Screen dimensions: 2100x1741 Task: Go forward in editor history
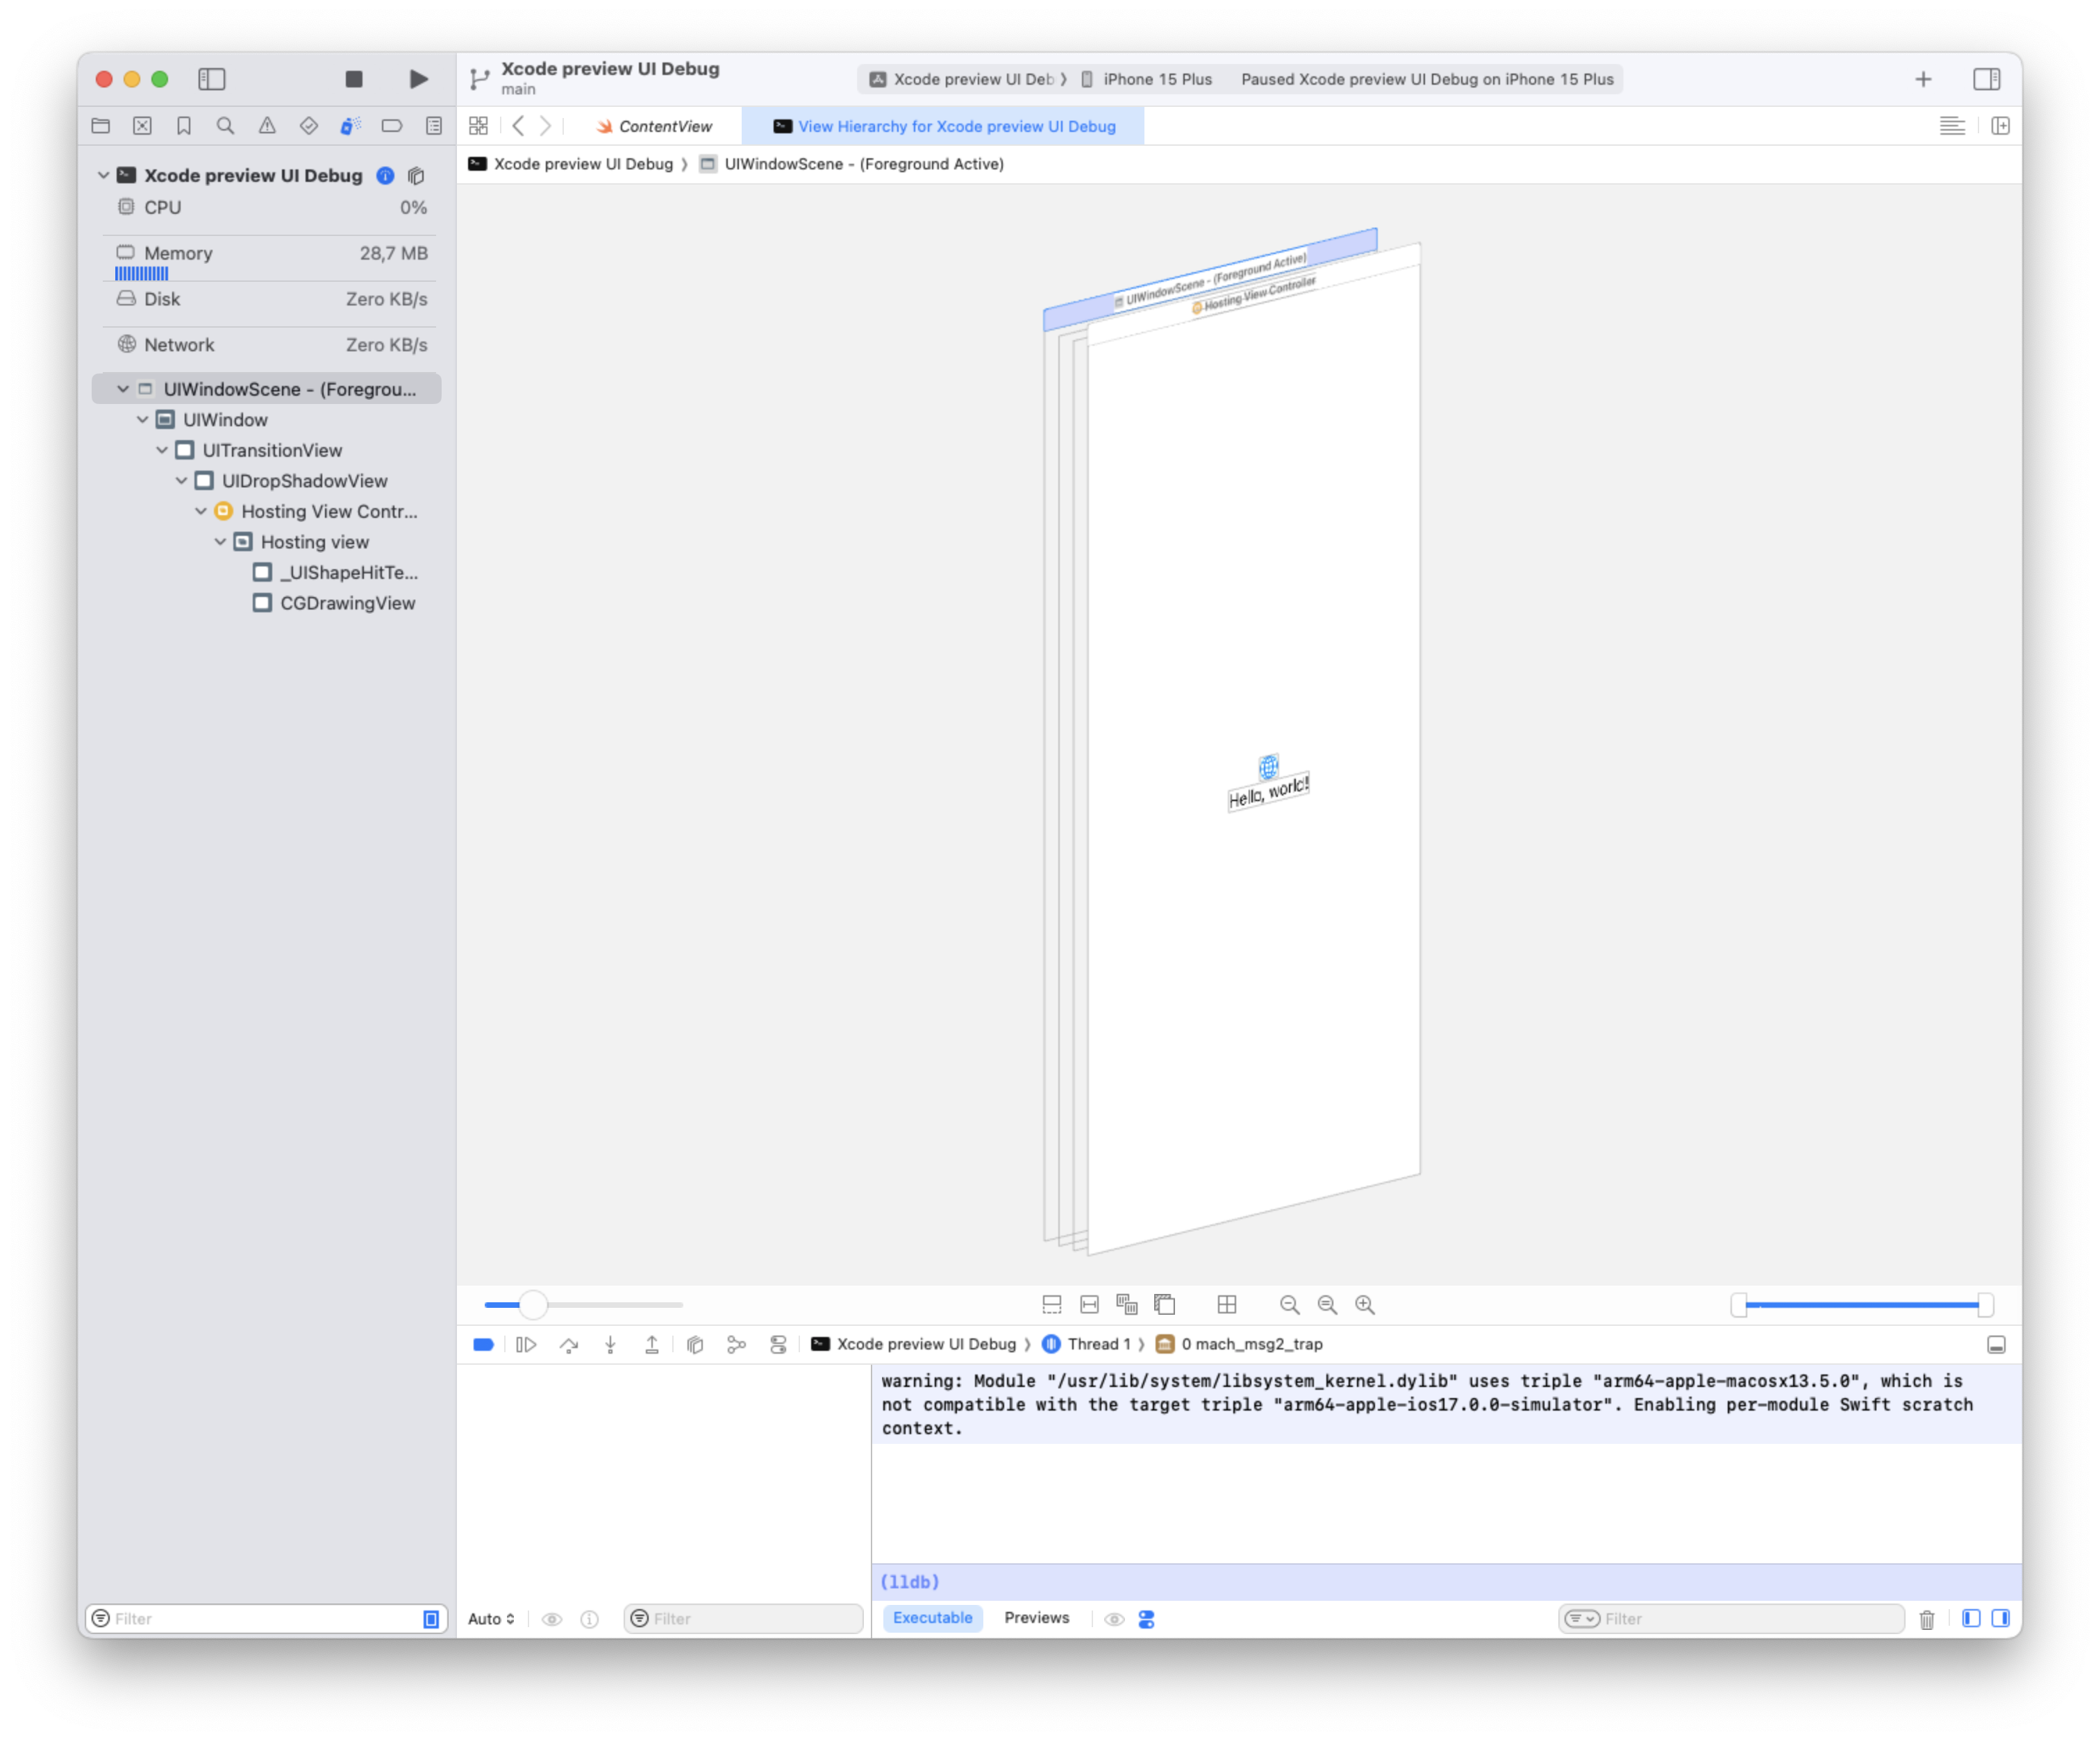point(546,126)
